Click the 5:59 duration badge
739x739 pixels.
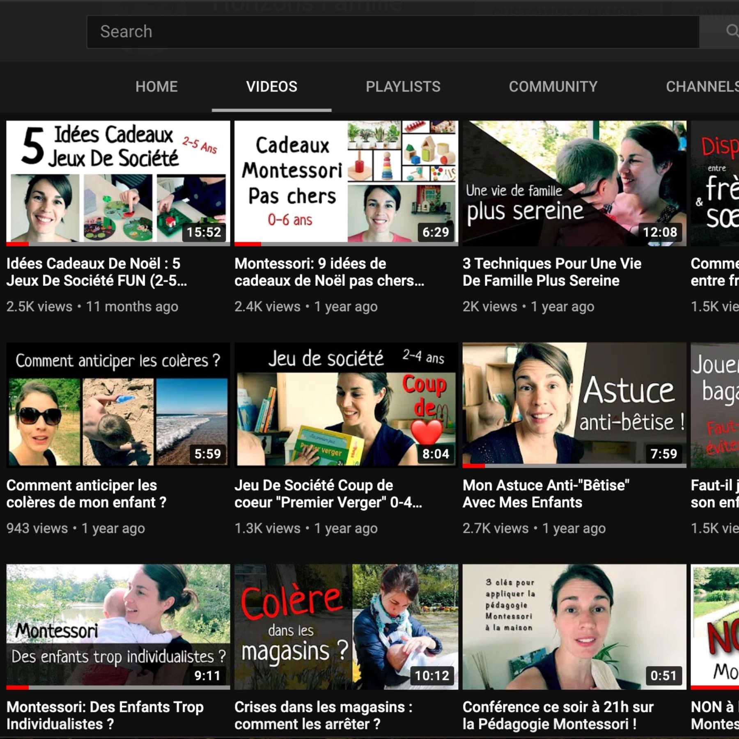tap(207, 454)
